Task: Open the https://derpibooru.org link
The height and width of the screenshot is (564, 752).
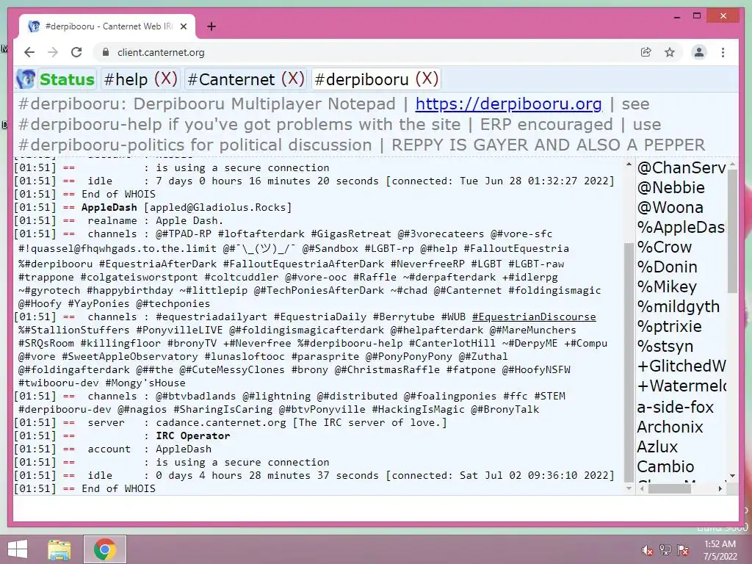Action: [508, 104]
